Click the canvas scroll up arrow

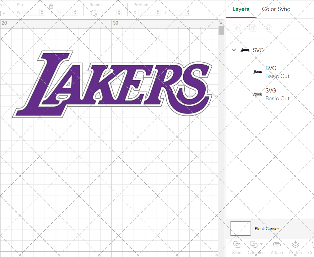click(221, 22)
